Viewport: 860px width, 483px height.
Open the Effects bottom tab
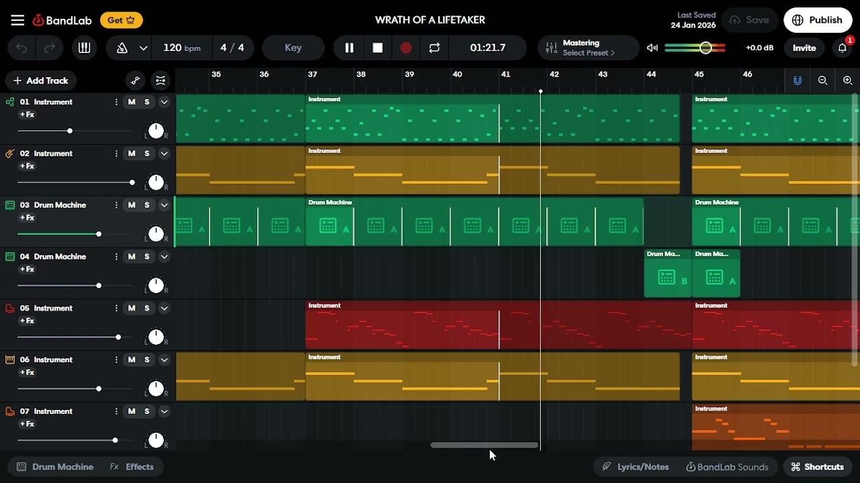click(x=132, y=467)
